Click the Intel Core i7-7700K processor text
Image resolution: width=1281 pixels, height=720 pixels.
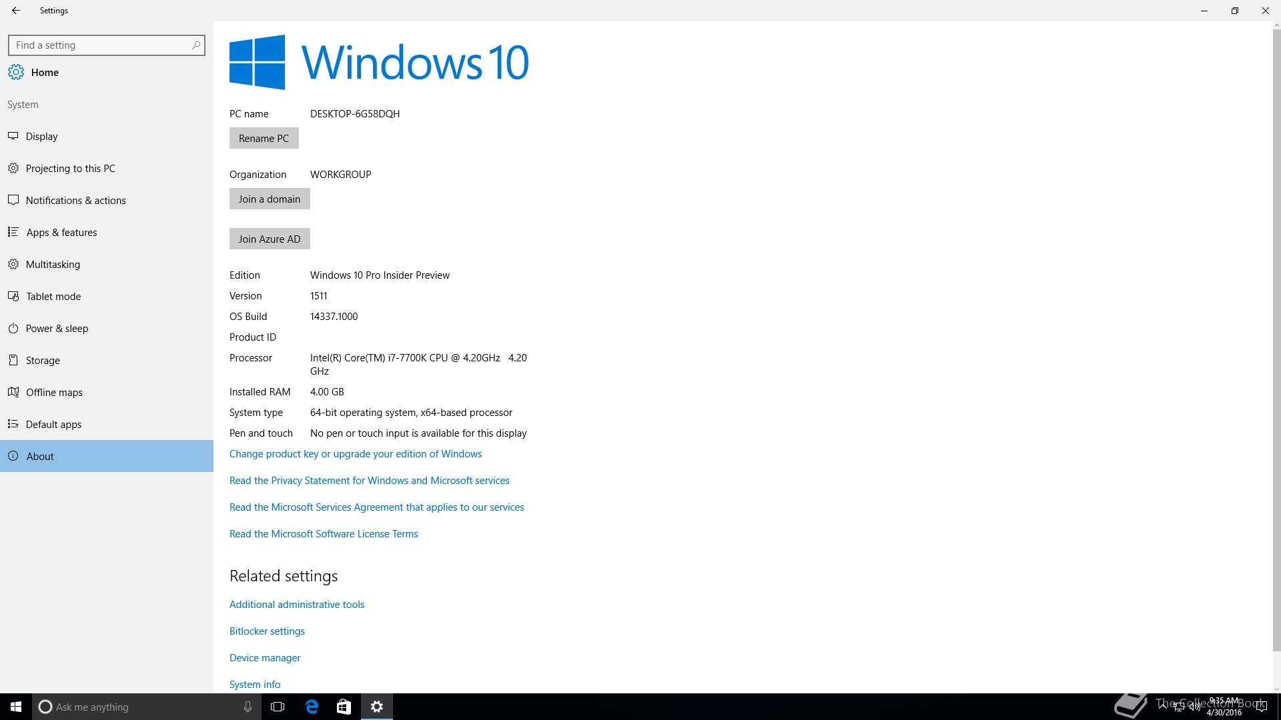[418, 365]
